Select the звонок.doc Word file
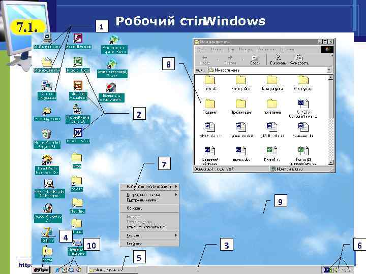This screenshot has width=366, height=274. tap(241, 153)
